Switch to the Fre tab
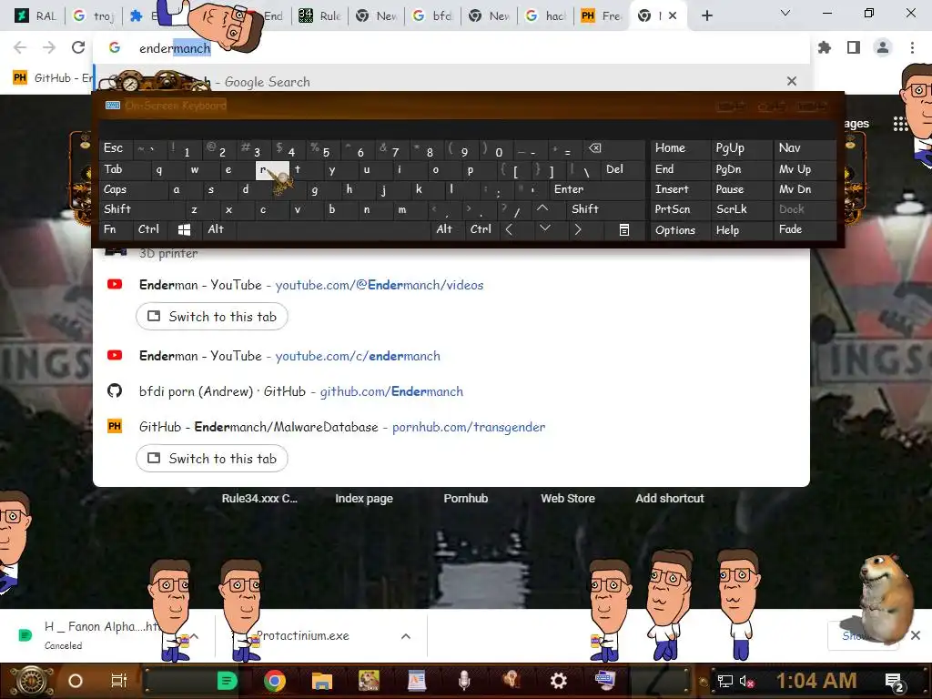 (602, 15)
